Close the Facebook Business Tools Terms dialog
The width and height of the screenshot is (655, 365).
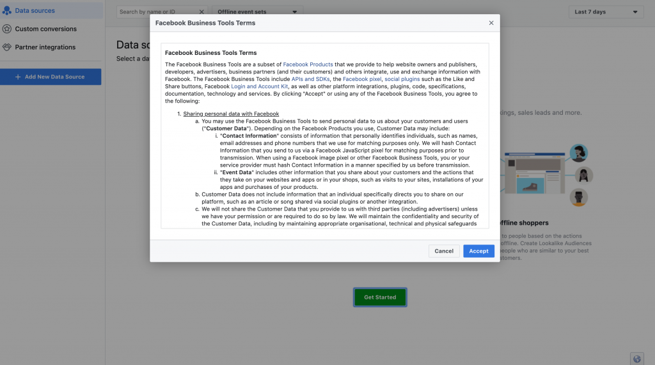491,23
